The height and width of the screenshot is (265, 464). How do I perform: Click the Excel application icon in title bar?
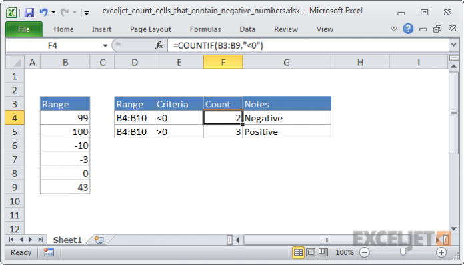coord(11,13)
